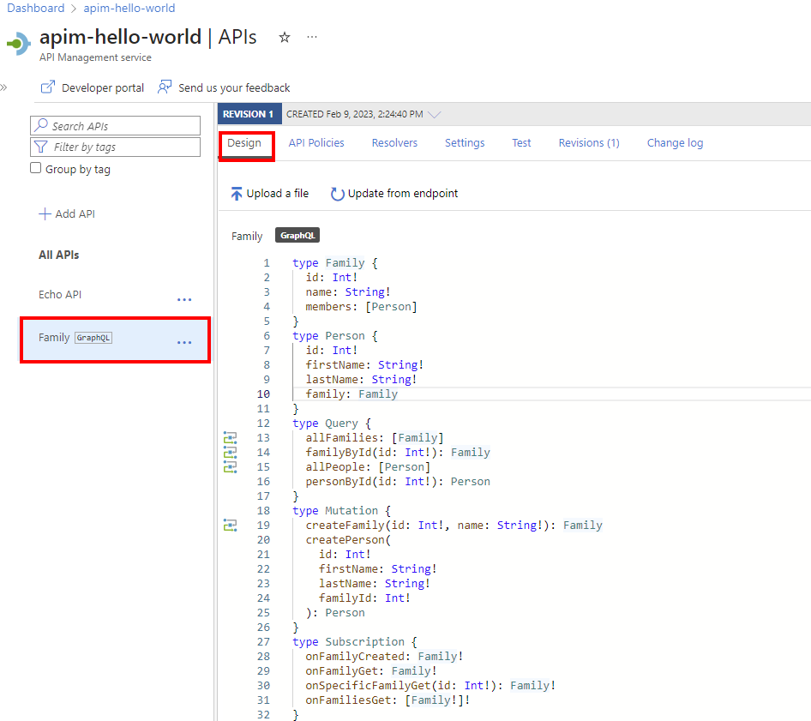The height and width of the screenshot is (721, 811).
Task: Open the ellipsis menu for the Family API
Action: (x=184, y=342)
